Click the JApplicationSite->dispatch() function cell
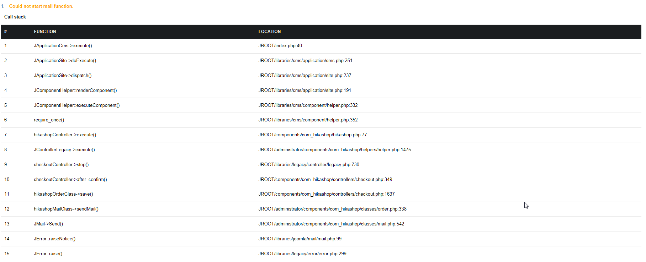Viewport: 646px width, 262px height. tap(63, 76)
